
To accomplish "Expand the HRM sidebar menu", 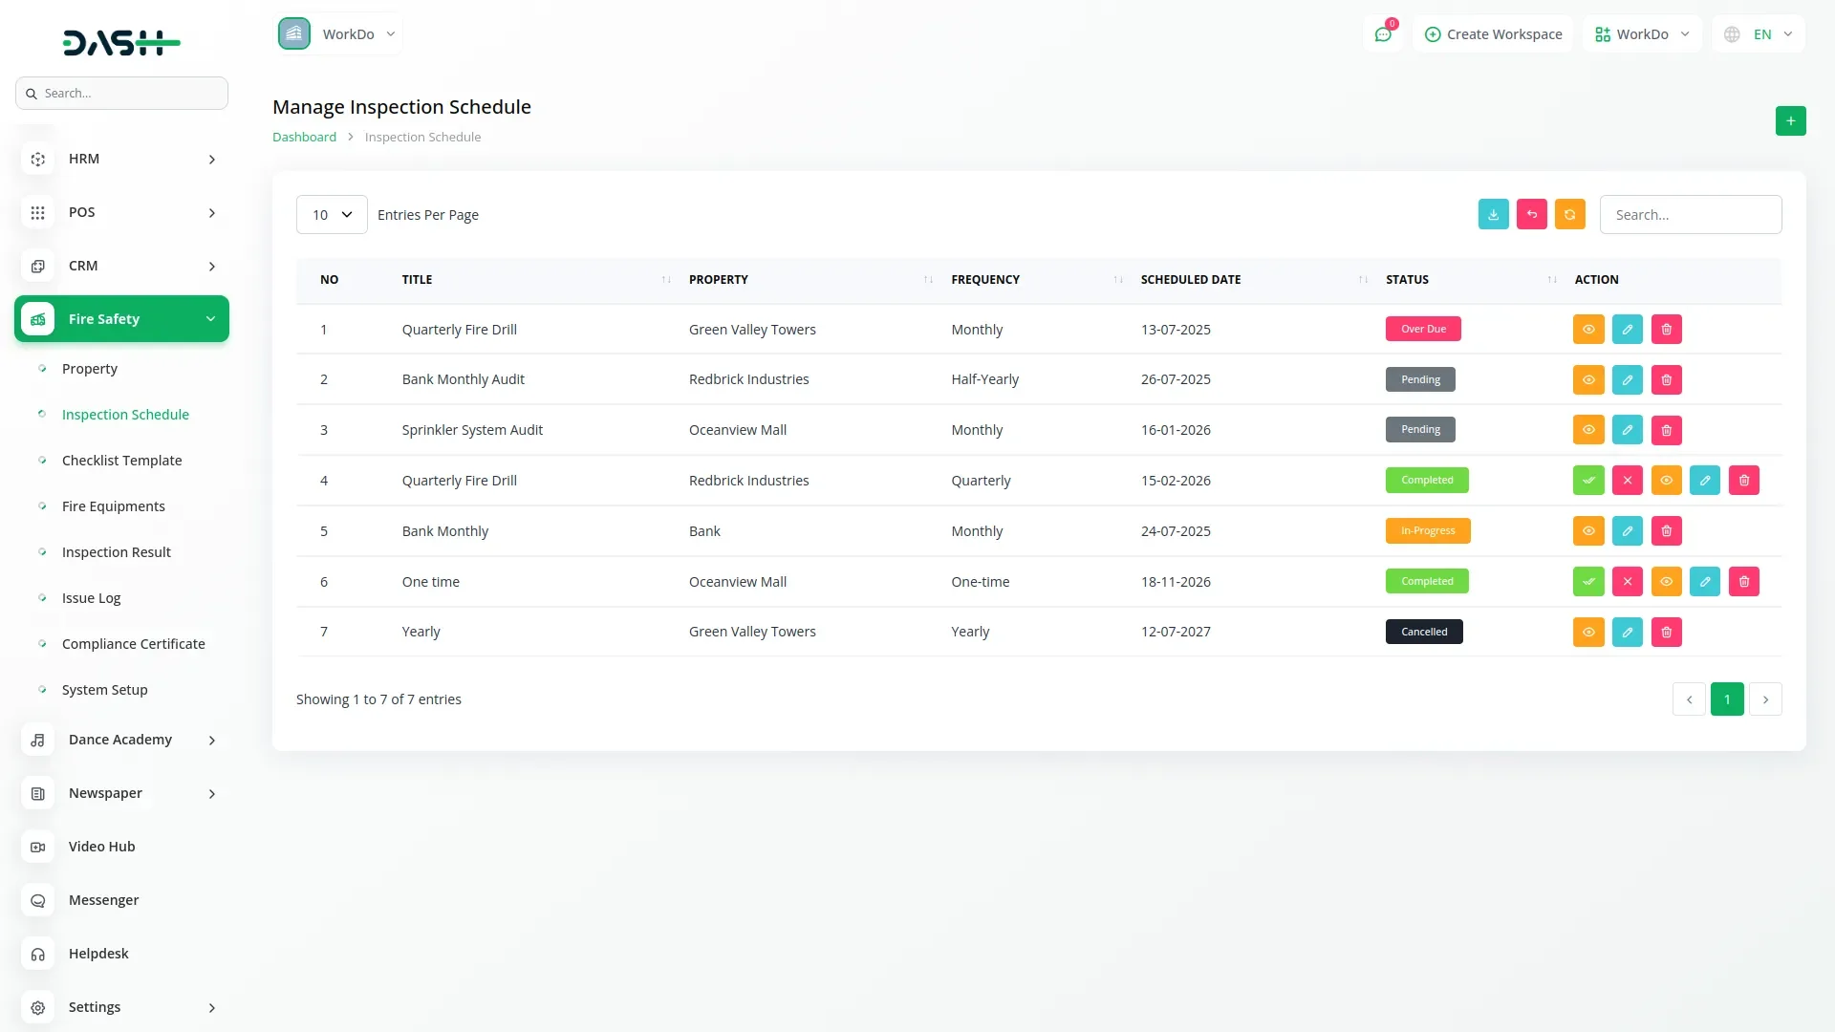I will point(121,159).
